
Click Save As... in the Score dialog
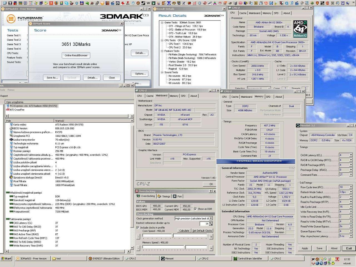click(52, 78)
